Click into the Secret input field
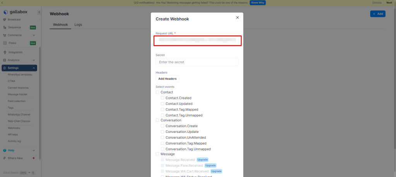 coord(197,62)
